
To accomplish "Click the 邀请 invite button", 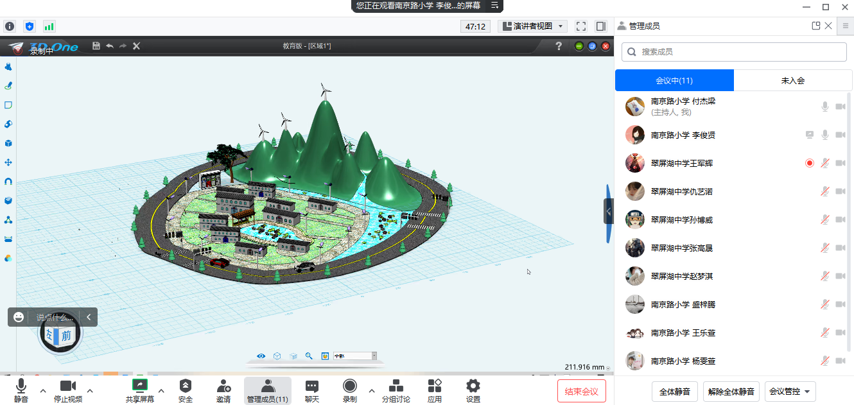I will click(223, 390).
